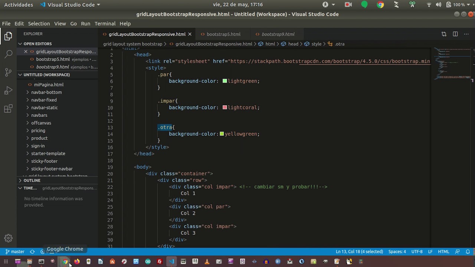Viewport: 475px width, 267px height.
Task: Open the Extensions view
Action: [x=8, y=109]
